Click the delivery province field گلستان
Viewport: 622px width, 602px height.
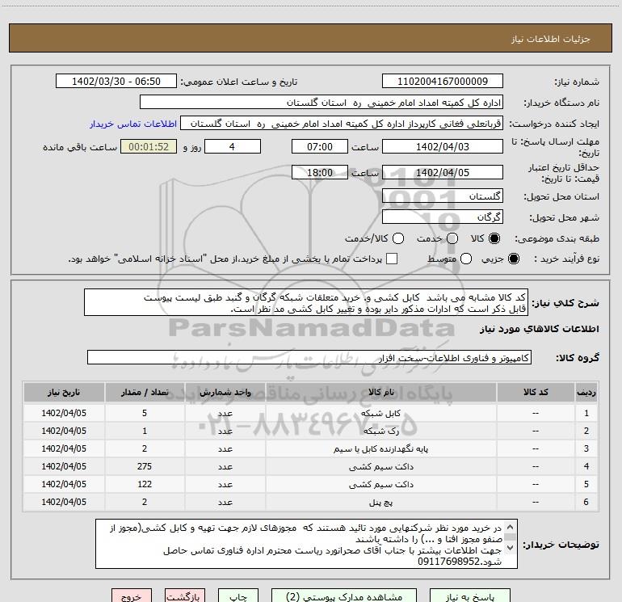[443, 196]
